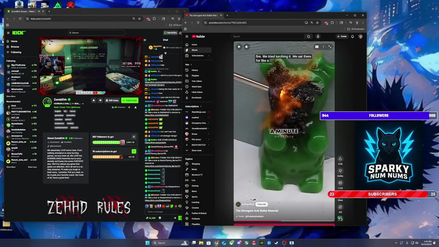This screenshot has height=247, width=439.
Task: Click share icon beside viewer count
Action: [x=129, y=107]
